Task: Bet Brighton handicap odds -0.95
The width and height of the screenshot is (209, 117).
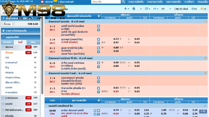Action: pyautogui.click(x=115, y=92)
